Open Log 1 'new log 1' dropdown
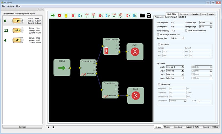The height and width of the screenshot is (134, 222). click(x=175, y=67)
